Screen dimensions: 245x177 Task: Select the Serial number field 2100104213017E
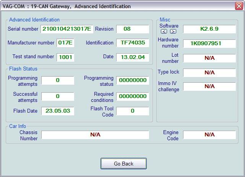click(x=67, y=29)
